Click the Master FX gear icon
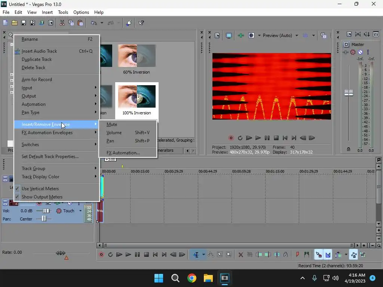This screenshot has height=287, width=383. click(353, 52)
